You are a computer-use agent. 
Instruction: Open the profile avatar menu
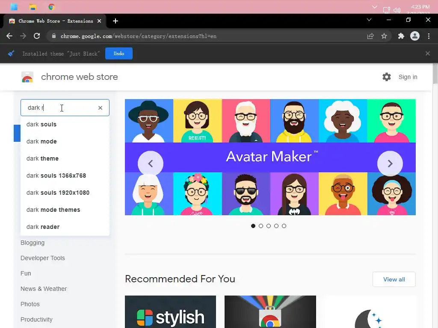pyautogui.click(x=415, y=36)
